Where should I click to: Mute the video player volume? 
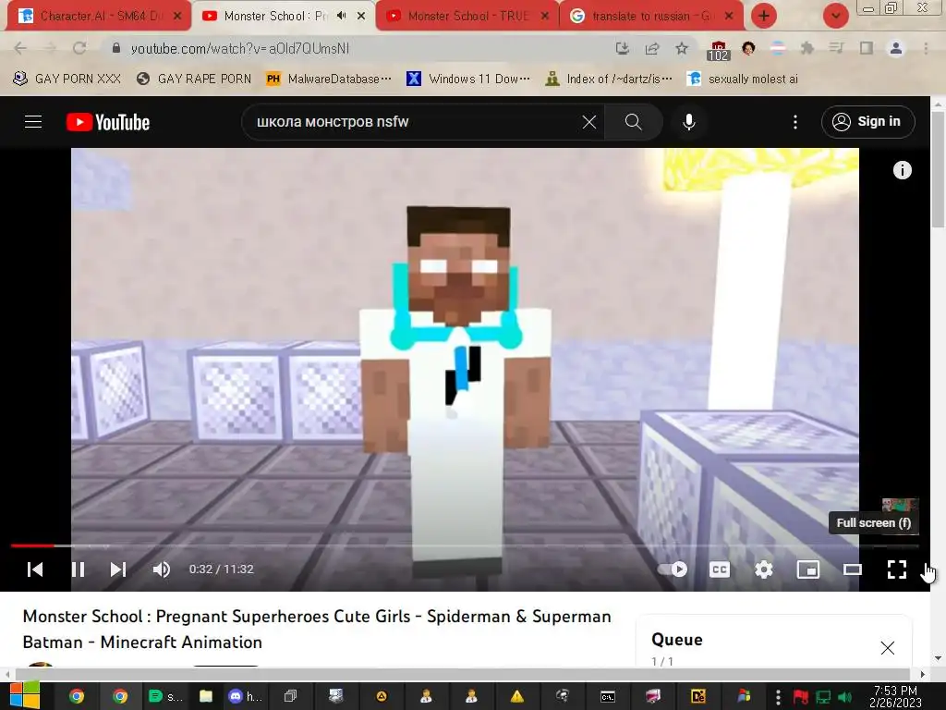click(161, 569)
